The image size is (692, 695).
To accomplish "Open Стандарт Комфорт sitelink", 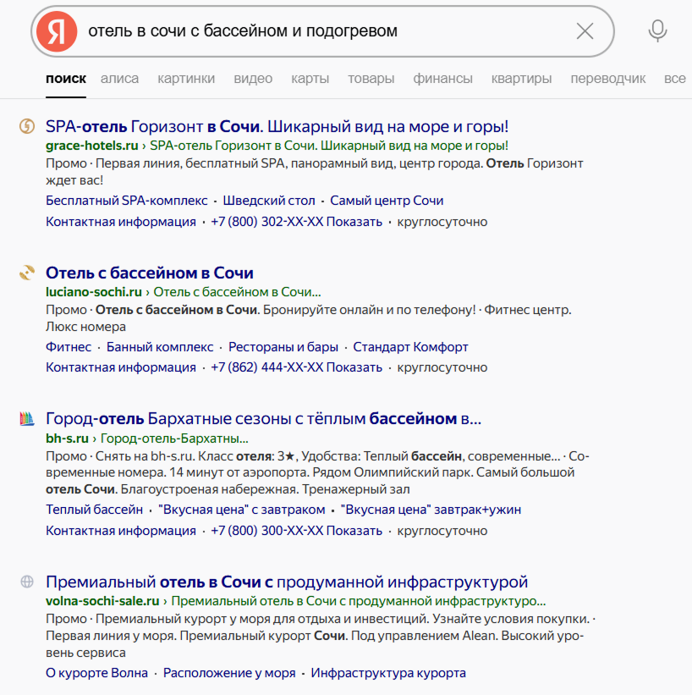I will coord(410,346).
